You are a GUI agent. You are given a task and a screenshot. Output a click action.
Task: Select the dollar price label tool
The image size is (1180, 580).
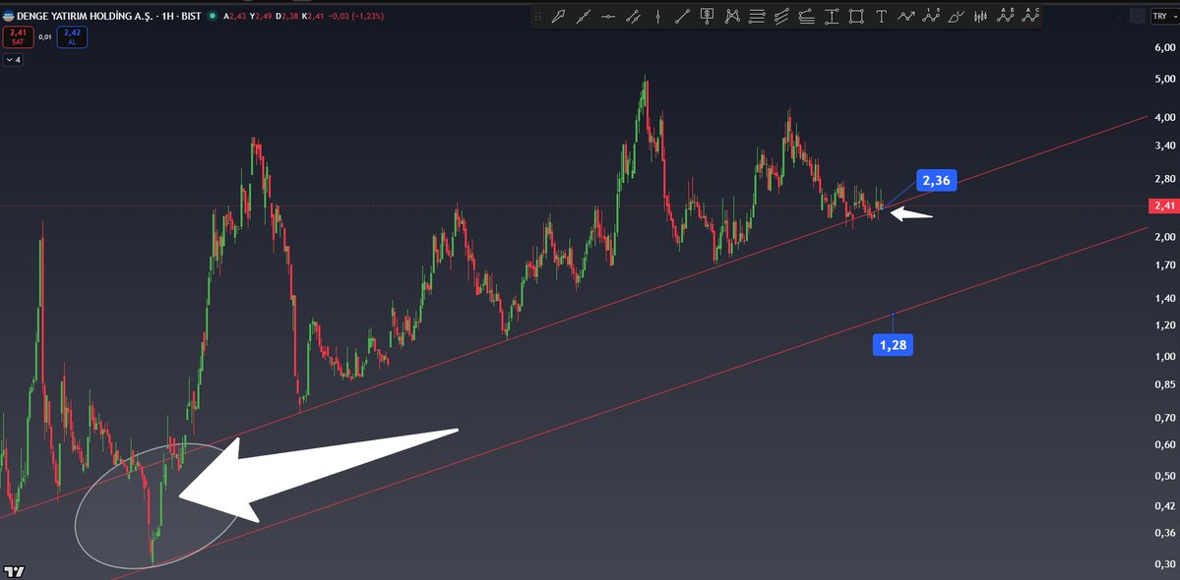click(708, 16)
